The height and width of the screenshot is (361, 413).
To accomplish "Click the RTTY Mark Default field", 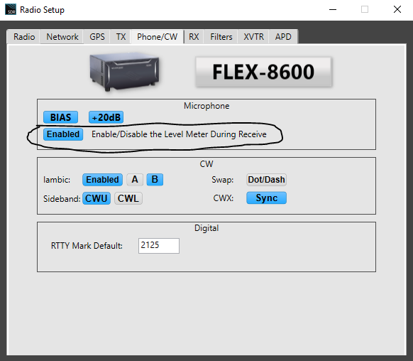I will [x=159, y=246].
